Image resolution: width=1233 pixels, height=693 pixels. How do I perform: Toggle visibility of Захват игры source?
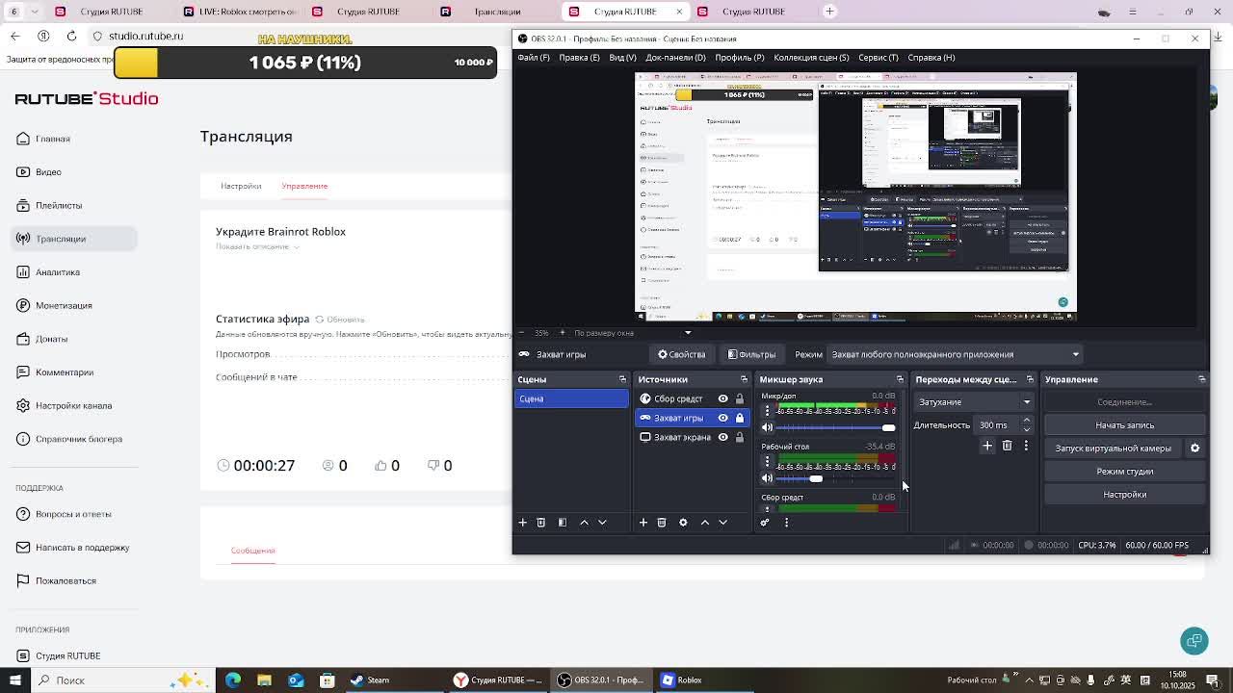tap(722, 419)
